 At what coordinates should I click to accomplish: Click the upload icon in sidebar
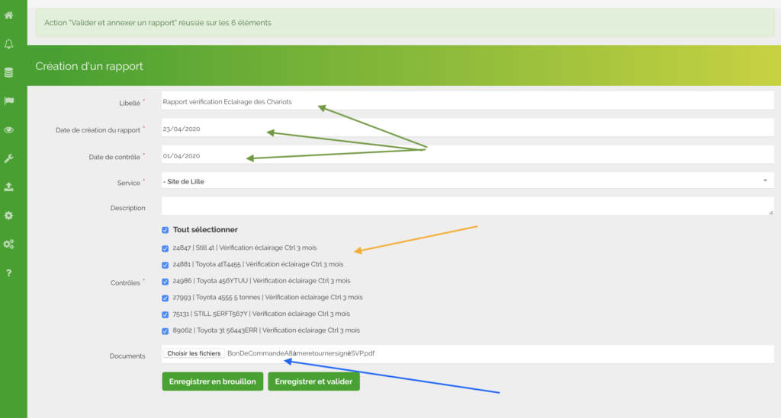click(9, 187)
